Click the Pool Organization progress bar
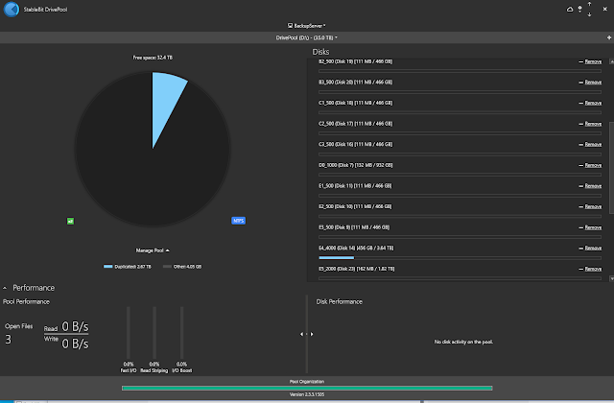This screenshot has width=614, height=403. click(x=307, y=388)
